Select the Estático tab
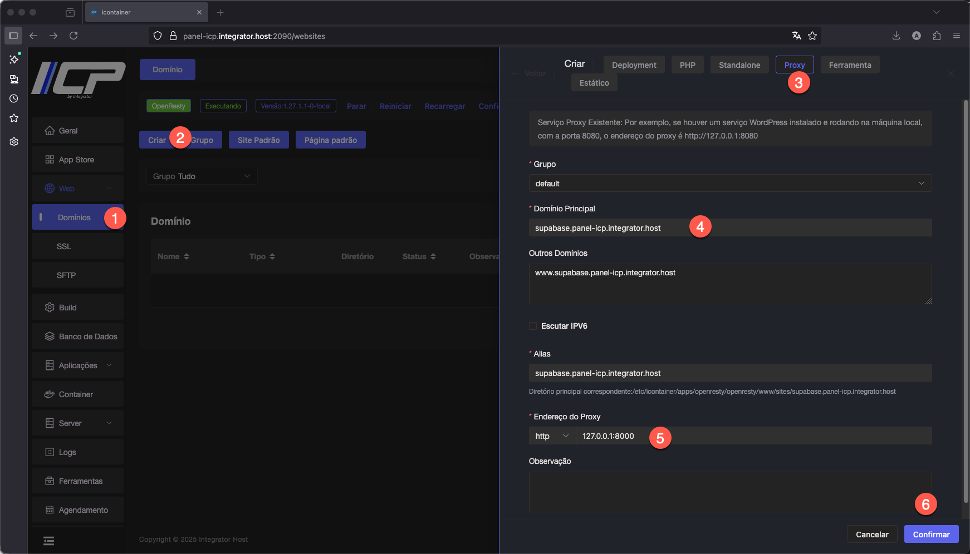The width and height of the screenshot is (970, 554). 594,83
